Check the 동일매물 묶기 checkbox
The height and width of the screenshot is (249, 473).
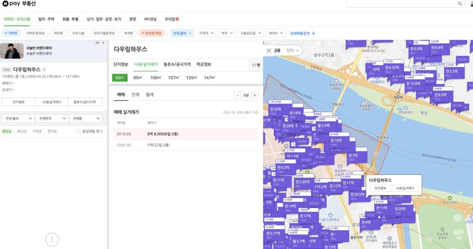click(x=78, y=131)
